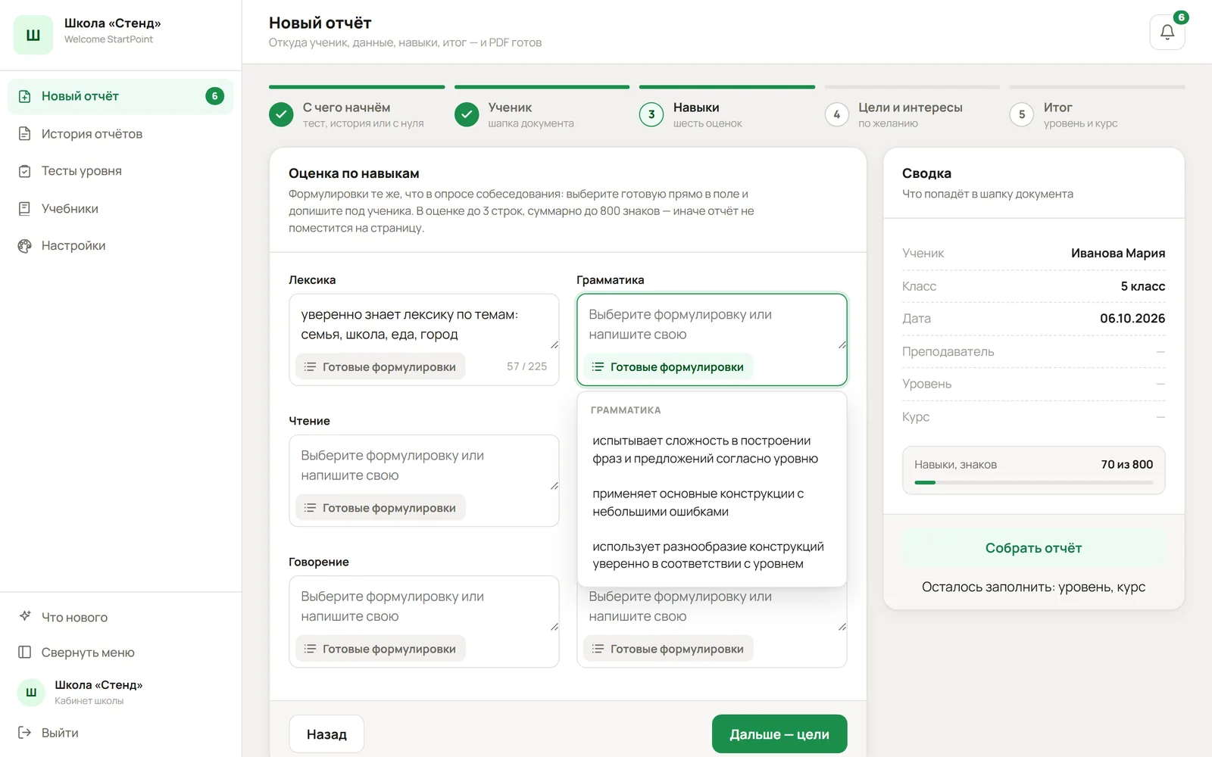
Task: Collapse Готовые формулировки for Грамматика
Action: click(668, 366)
